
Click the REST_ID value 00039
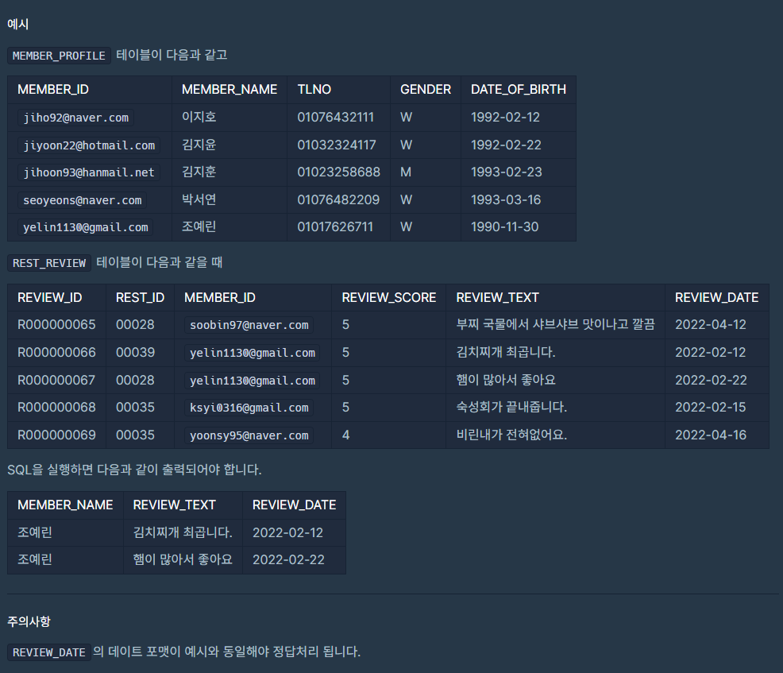(x=135, y=352)
